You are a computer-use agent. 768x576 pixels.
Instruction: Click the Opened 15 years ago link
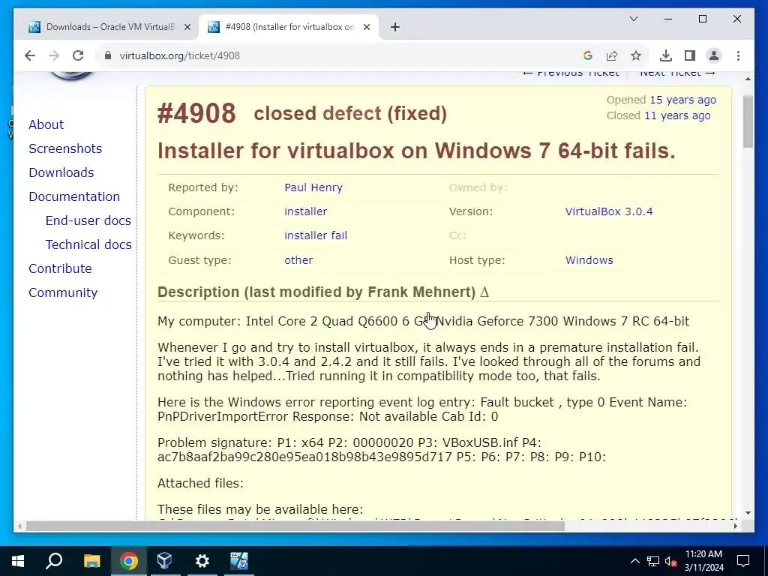(682, 100)
